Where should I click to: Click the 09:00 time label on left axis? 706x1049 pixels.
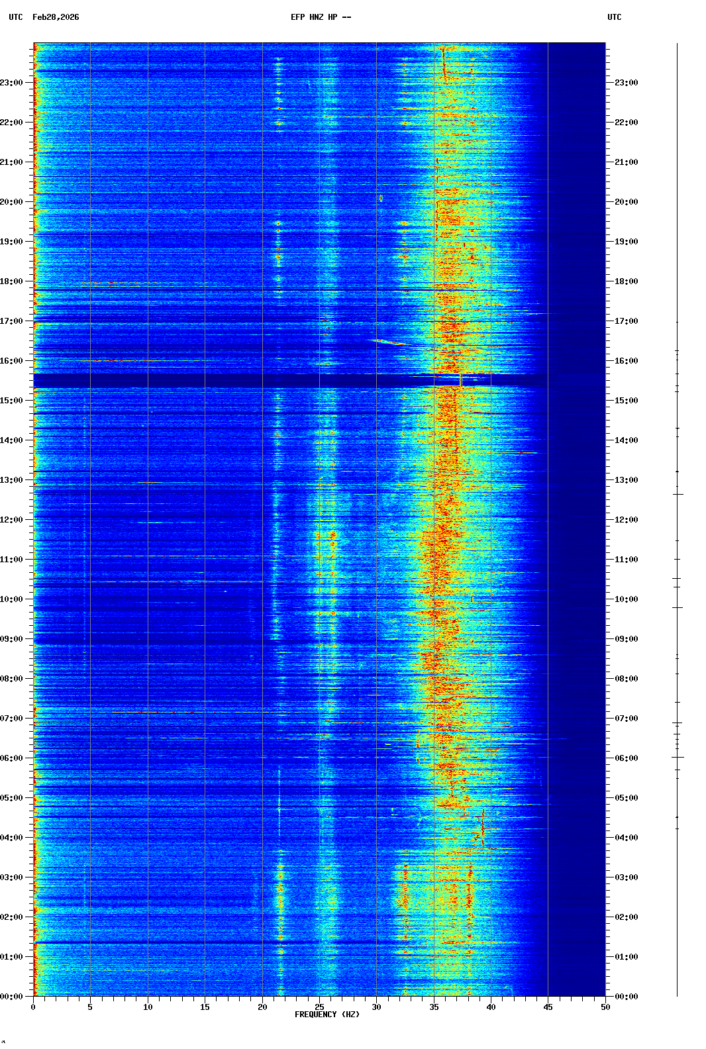tap(12, 639)
